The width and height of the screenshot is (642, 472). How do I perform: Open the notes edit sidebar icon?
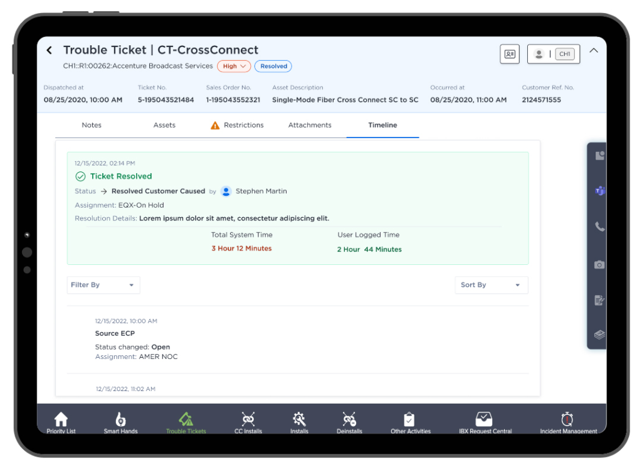[599, 300]
